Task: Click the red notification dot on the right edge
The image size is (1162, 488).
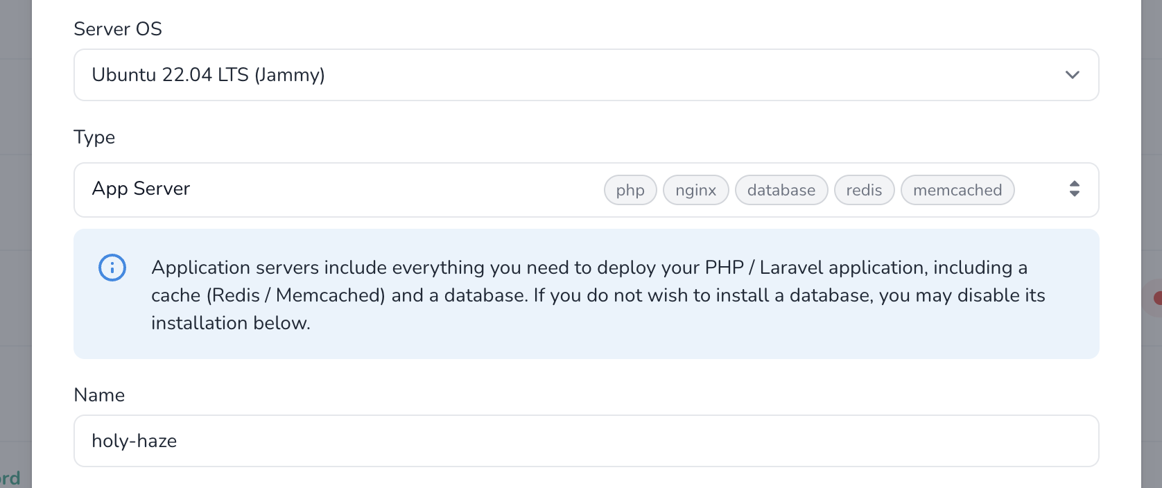Action: pyautogui.click(x=1158, y=298)
